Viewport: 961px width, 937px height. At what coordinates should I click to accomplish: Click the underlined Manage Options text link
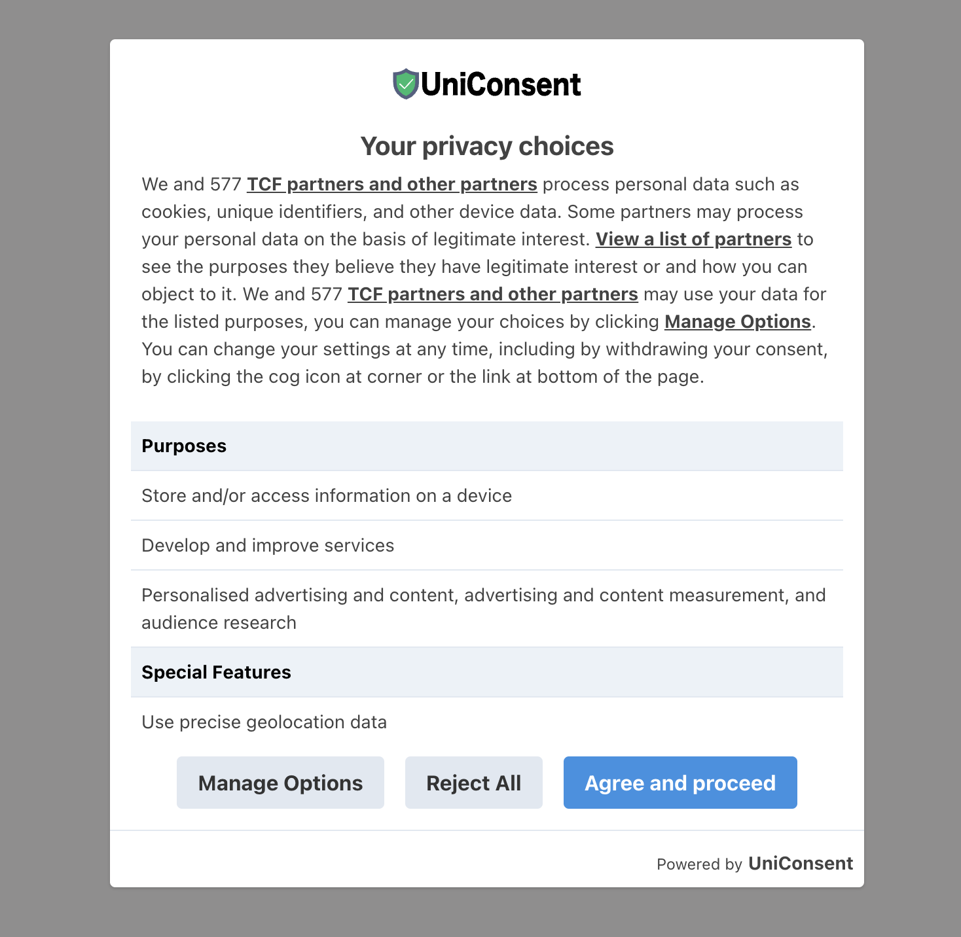[737, 322]
